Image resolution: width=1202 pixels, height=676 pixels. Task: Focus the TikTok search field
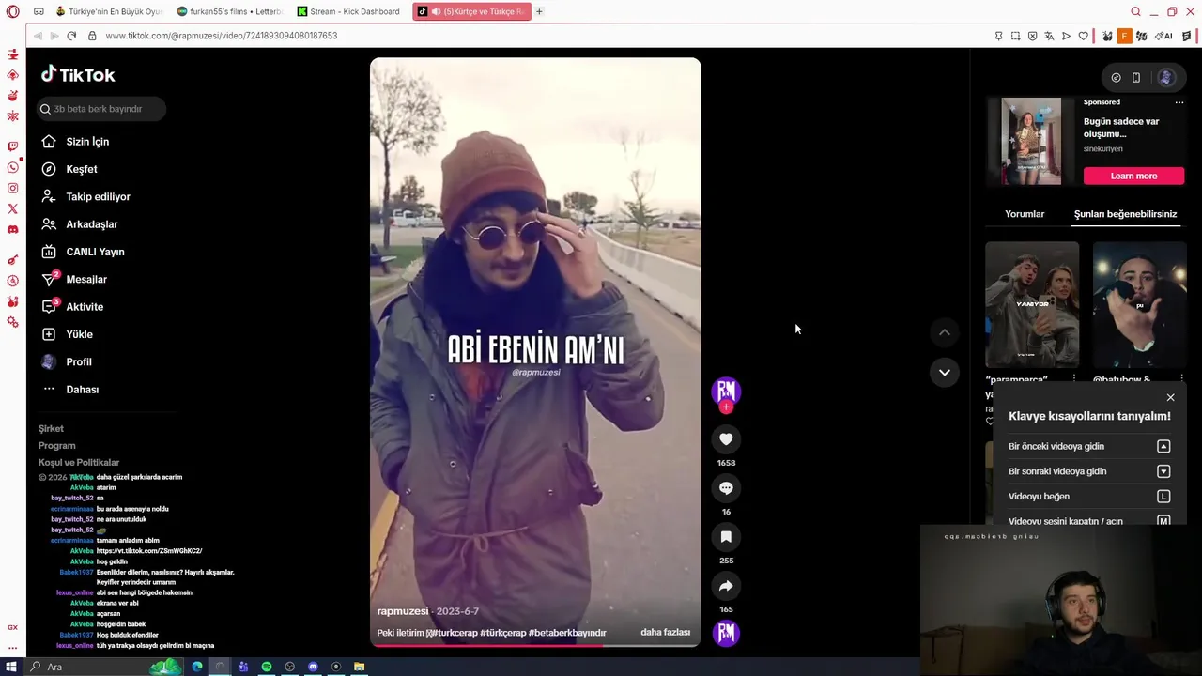[101, 109]
